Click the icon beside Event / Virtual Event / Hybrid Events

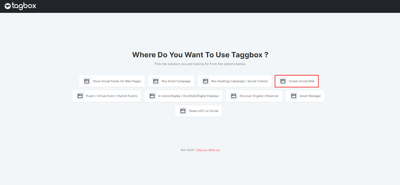coord(80,96)
